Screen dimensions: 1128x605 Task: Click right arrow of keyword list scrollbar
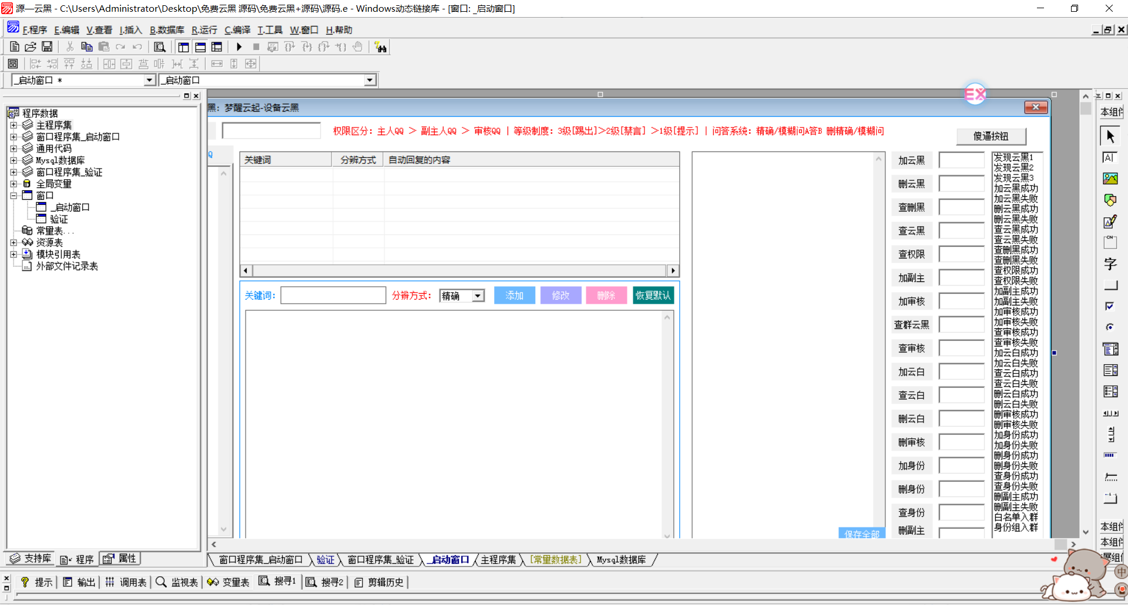[x=673, y=271]
